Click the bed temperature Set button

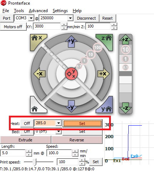tap(82, 132)
